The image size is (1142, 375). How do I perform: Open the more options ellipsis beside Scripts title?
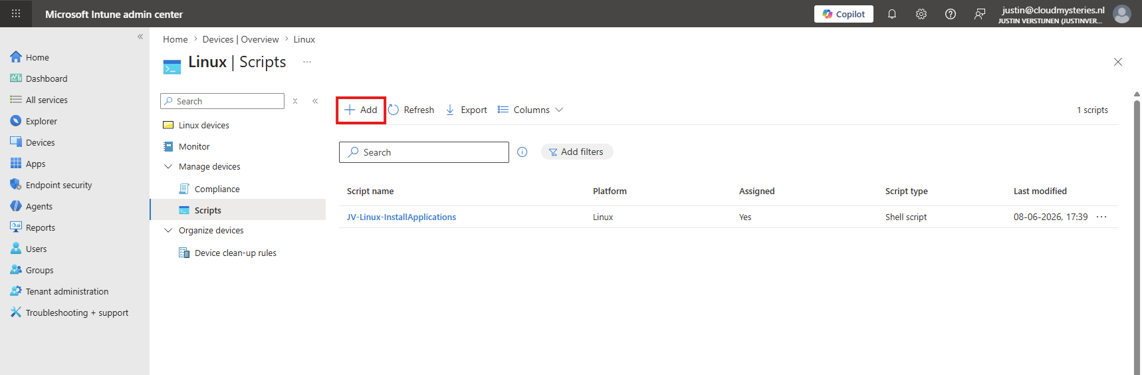click(307, 62)
